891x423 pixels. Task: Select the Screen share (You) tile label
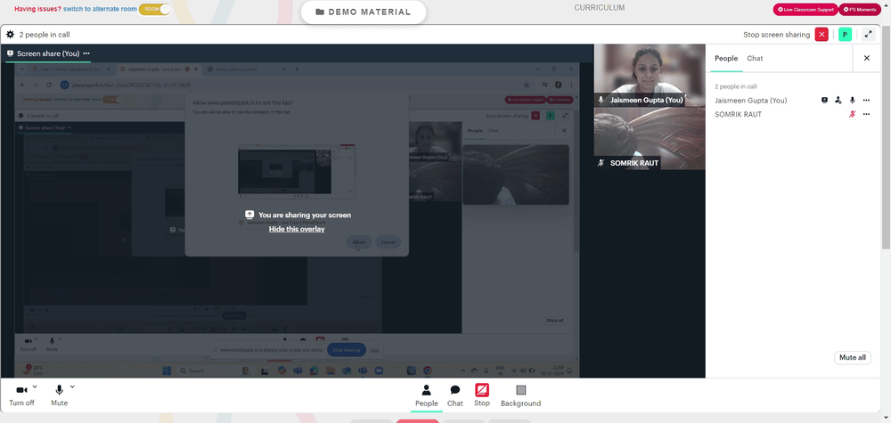click(48, 53)
